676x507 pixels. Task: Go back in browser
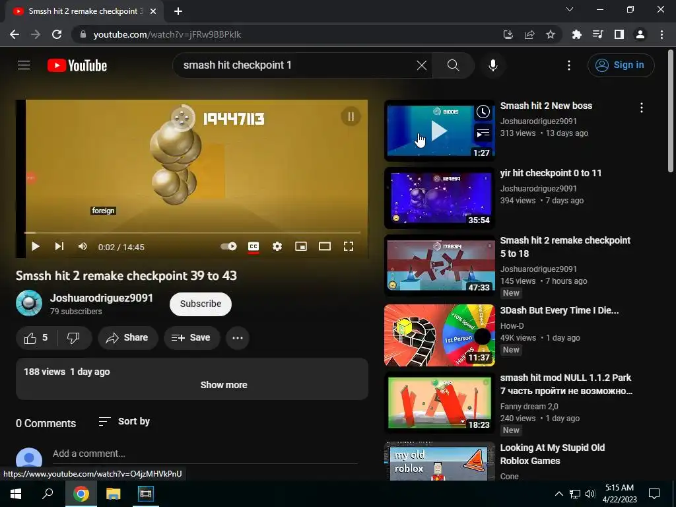pyautogui.click(x=15, y=34)
